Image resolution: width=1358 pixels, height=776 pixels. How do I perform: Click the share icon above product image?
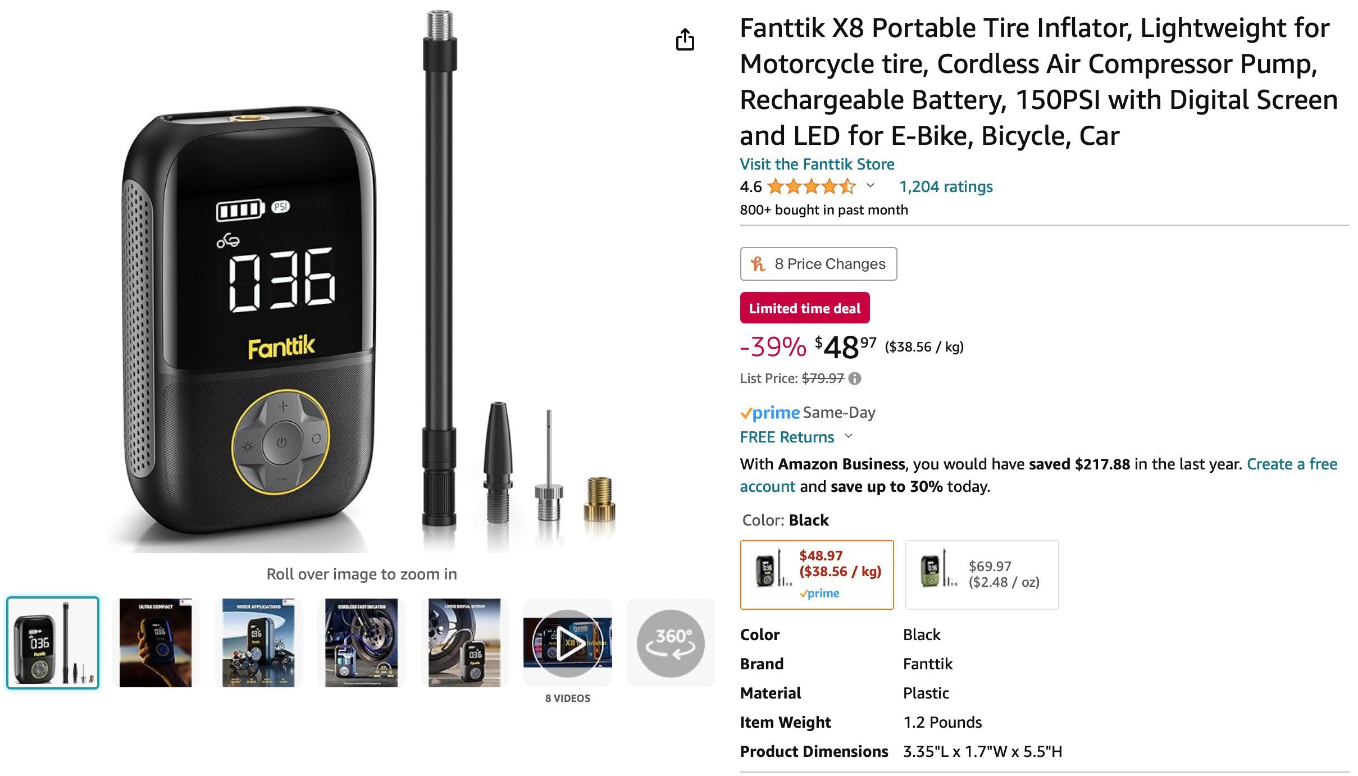685,39
